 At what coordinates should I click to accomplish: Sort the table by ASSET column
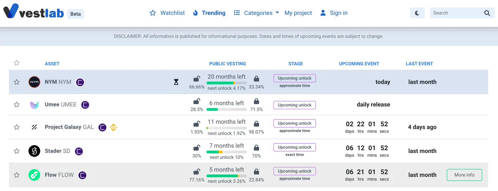[x=52, y=64]
